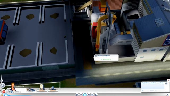Click the Comercio advisor portrait
Image resolution: width=170 pixels, height=96 pixels.
pyautogui.click(x=13, y=87)
